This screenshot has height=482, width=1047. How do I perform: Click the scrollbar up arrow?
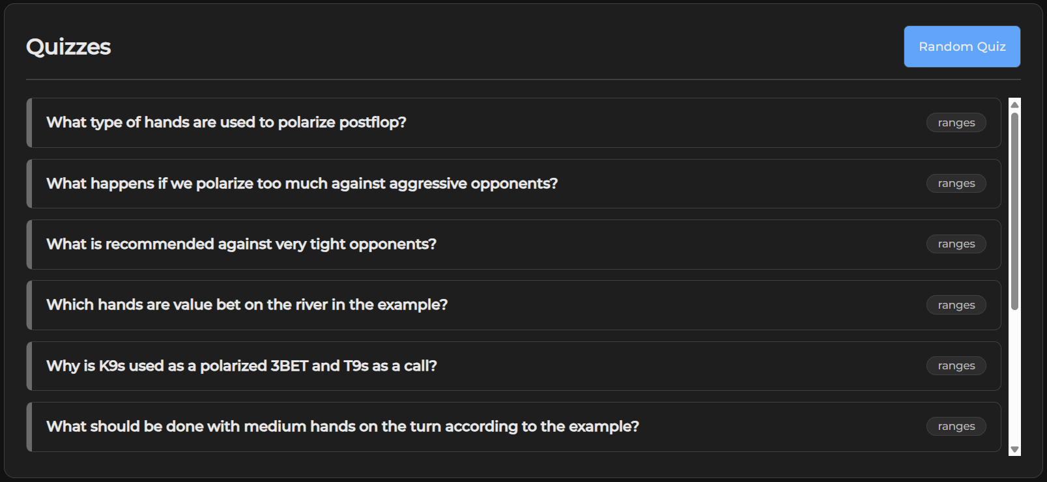coord(1014,103)
